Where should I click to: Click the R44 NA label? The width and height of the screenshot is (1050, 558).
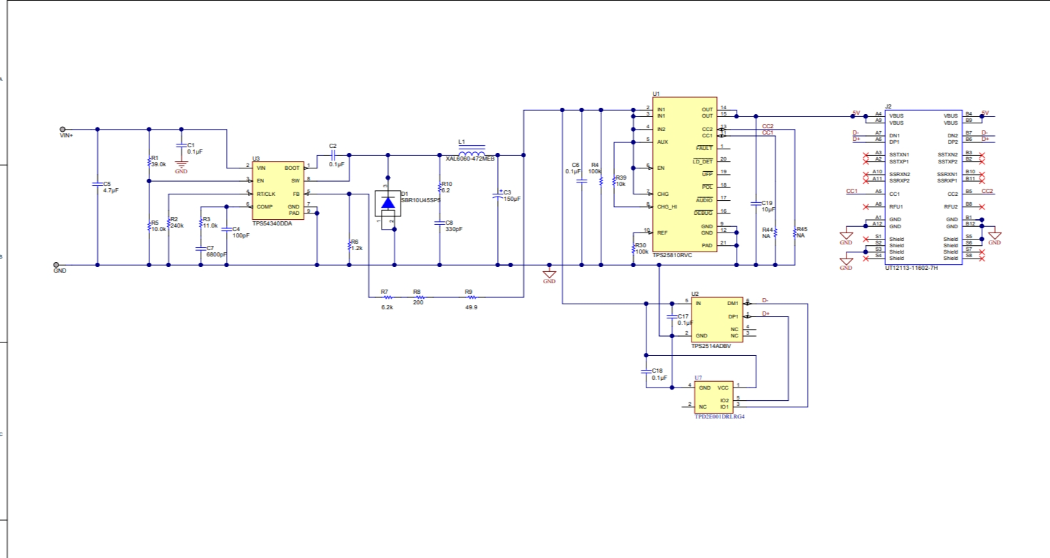pyautogui.click(x=767, y=233)
